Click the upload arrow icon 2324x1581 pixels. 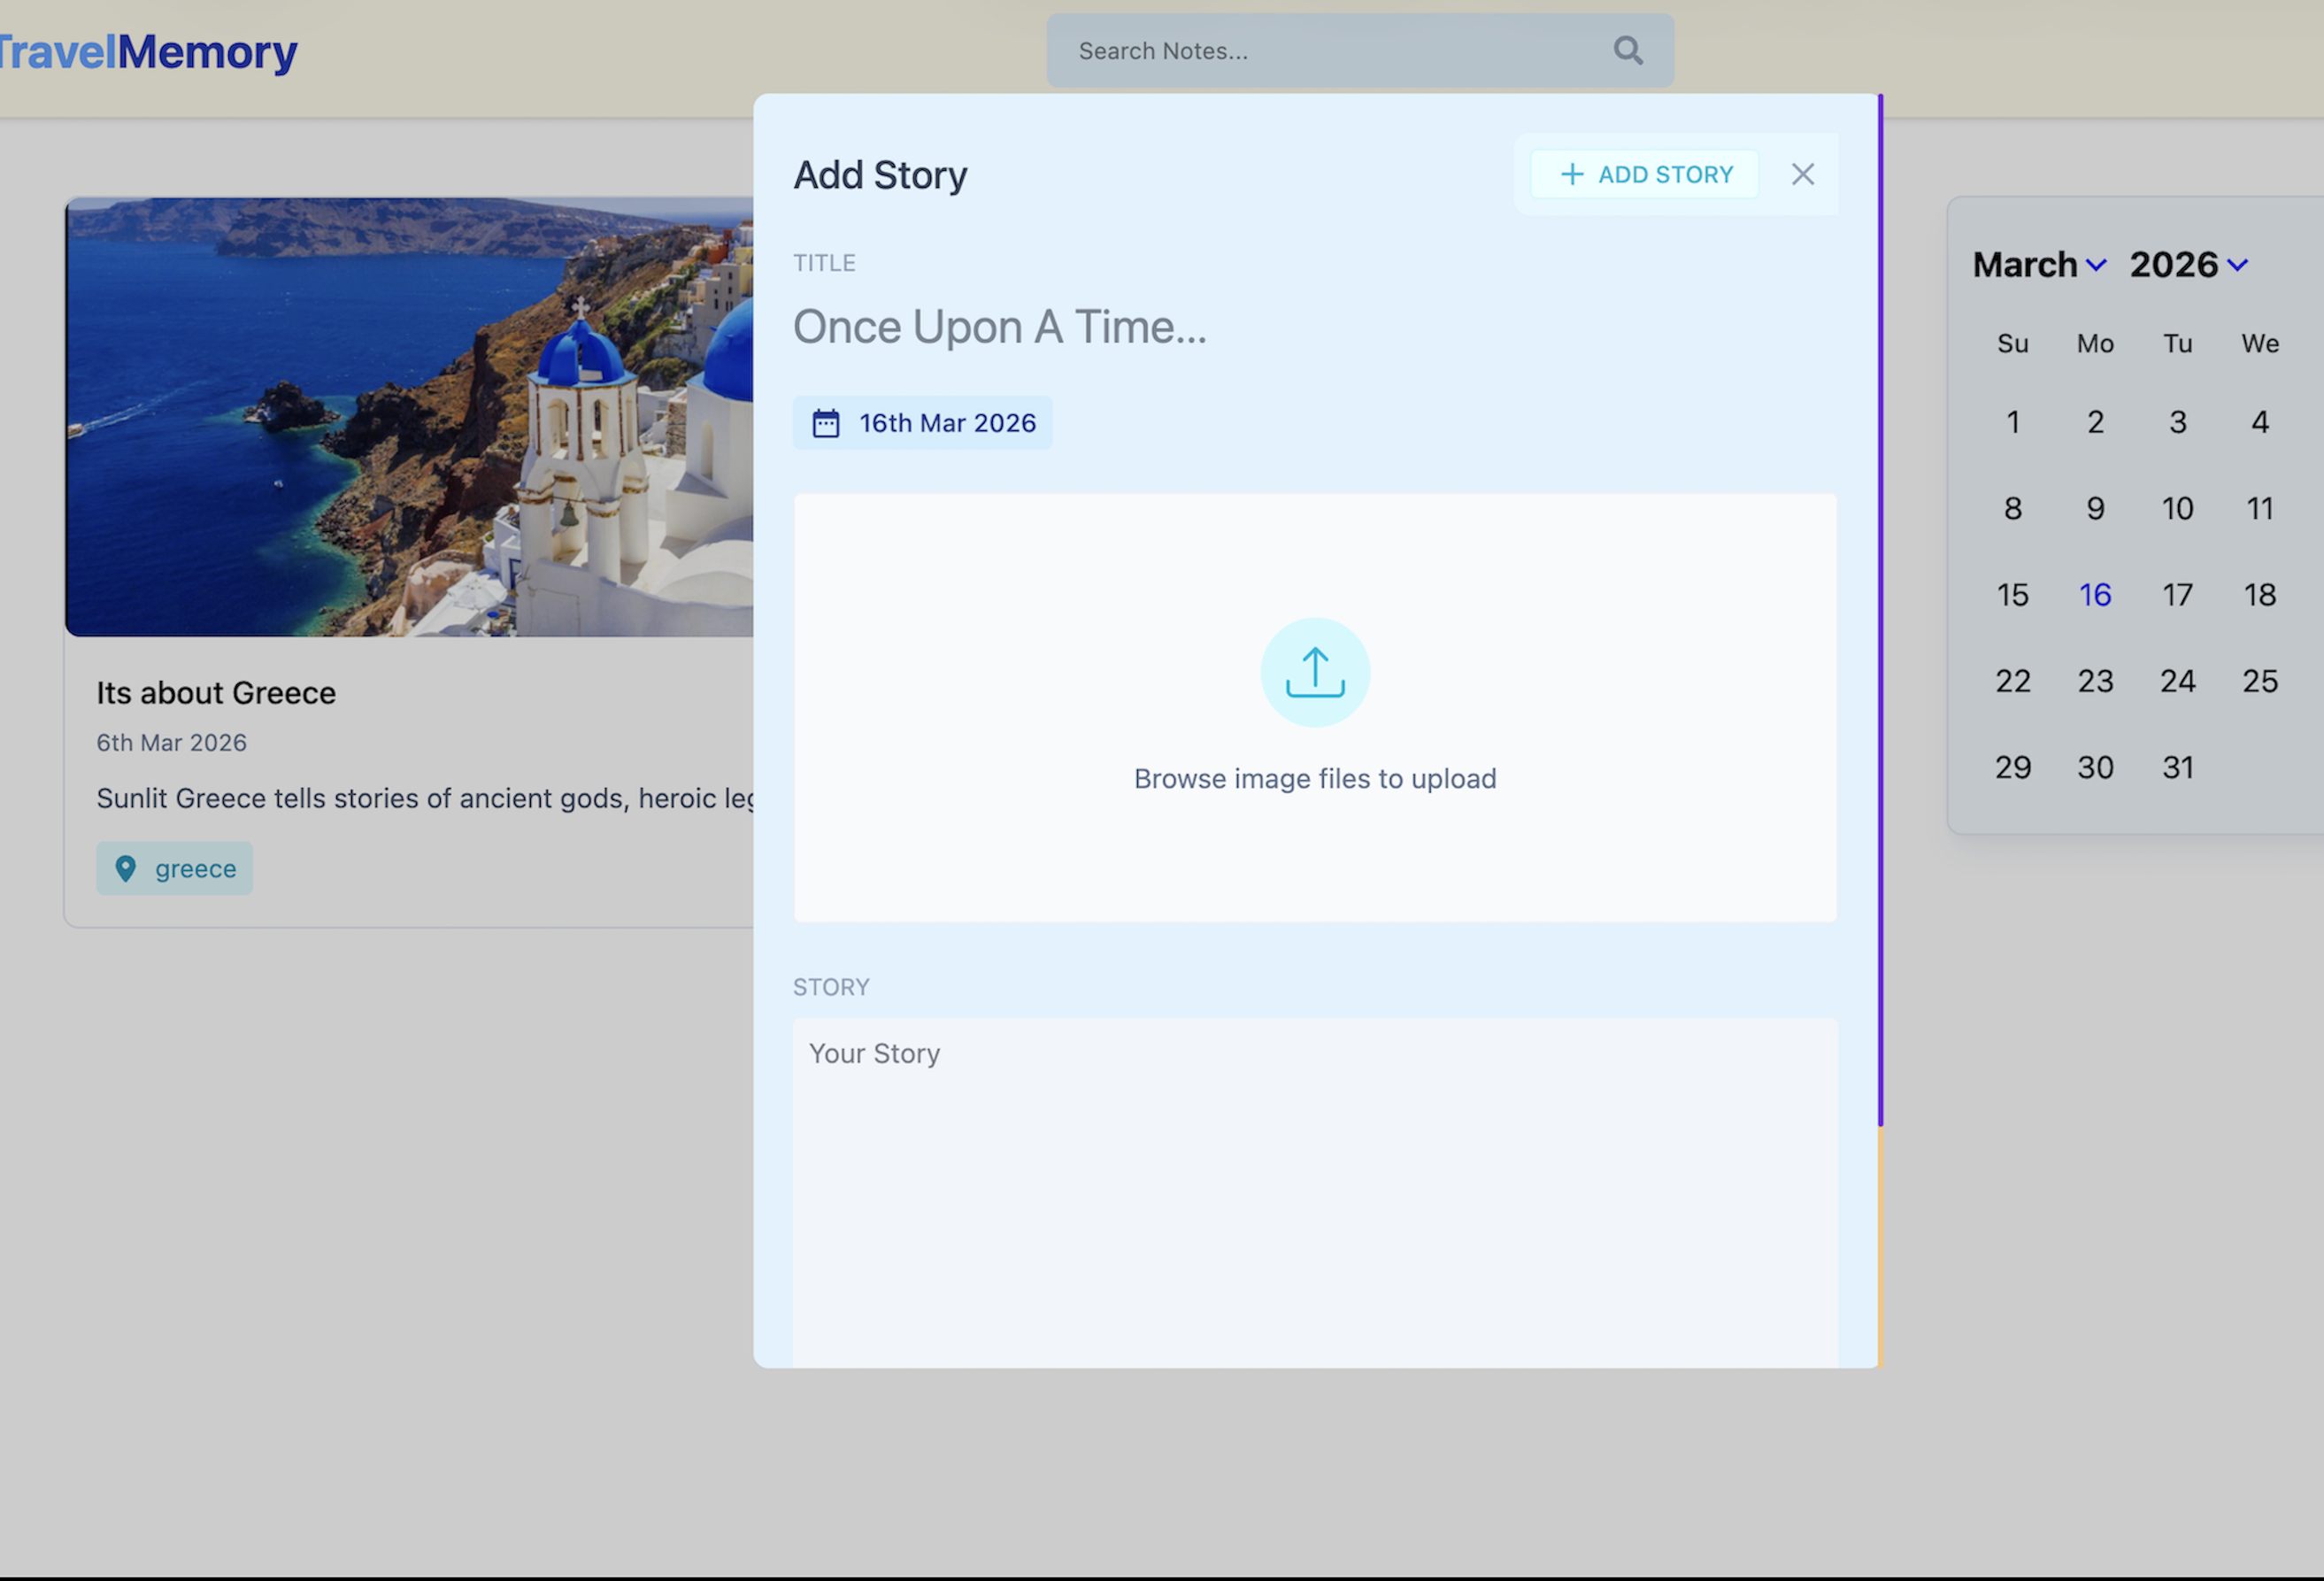(x=1315, y=672)
